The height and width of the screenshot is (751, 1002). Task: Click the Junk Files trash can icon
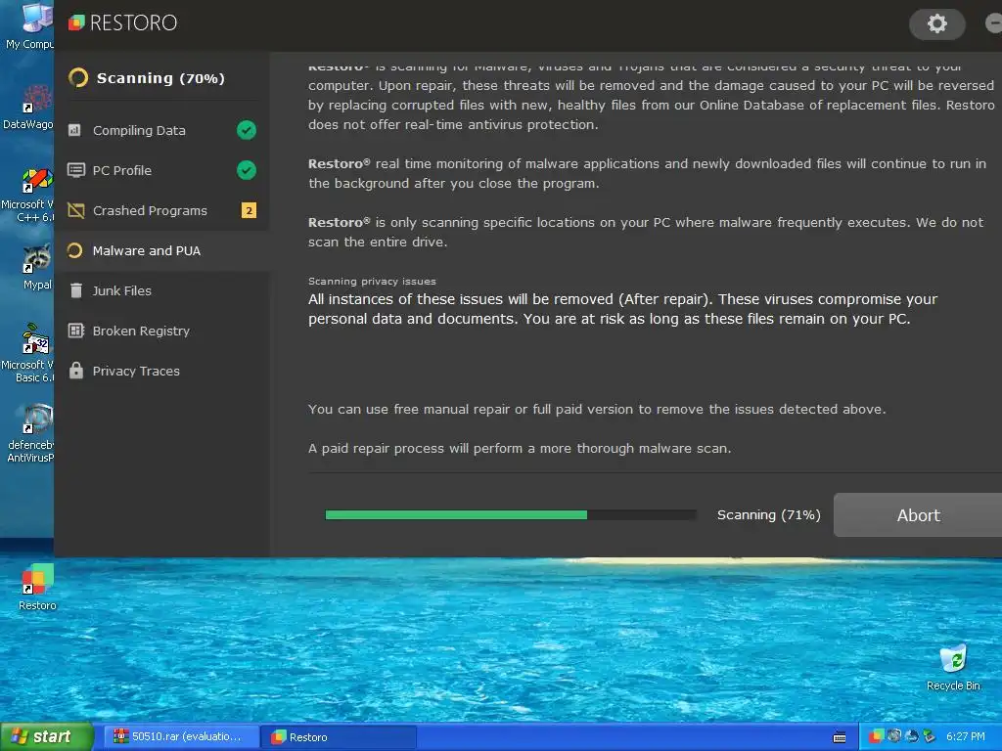click(76, 290)
